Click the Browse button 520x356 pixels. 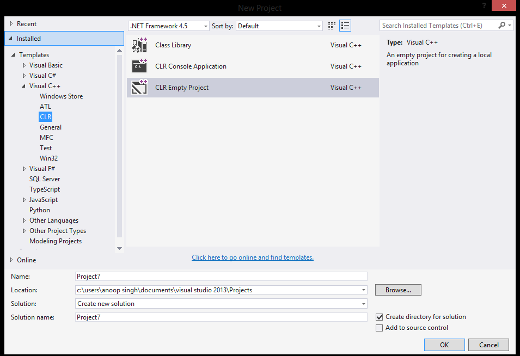point(397,290)
